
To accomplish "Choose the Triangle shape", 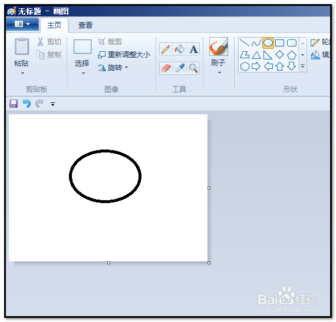I will click(256, 55).
